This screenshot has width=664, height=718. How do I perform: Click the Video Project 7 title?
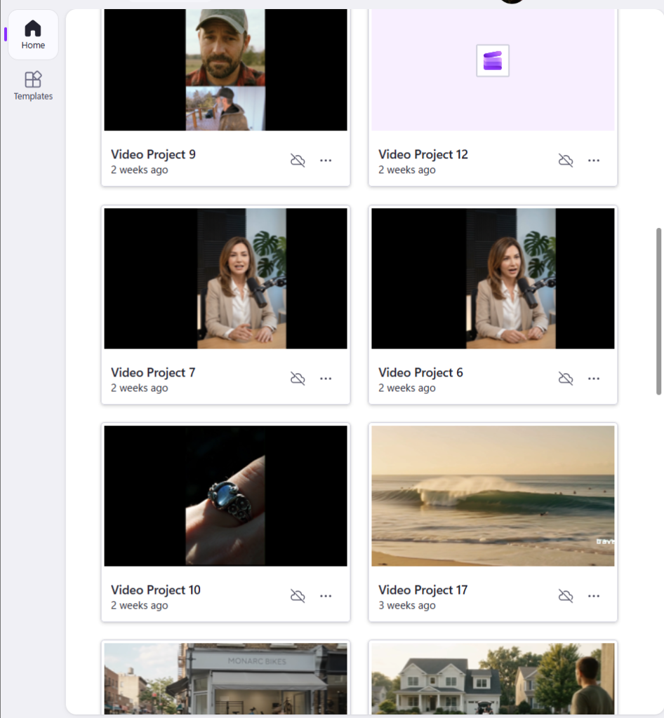point(153,372)
